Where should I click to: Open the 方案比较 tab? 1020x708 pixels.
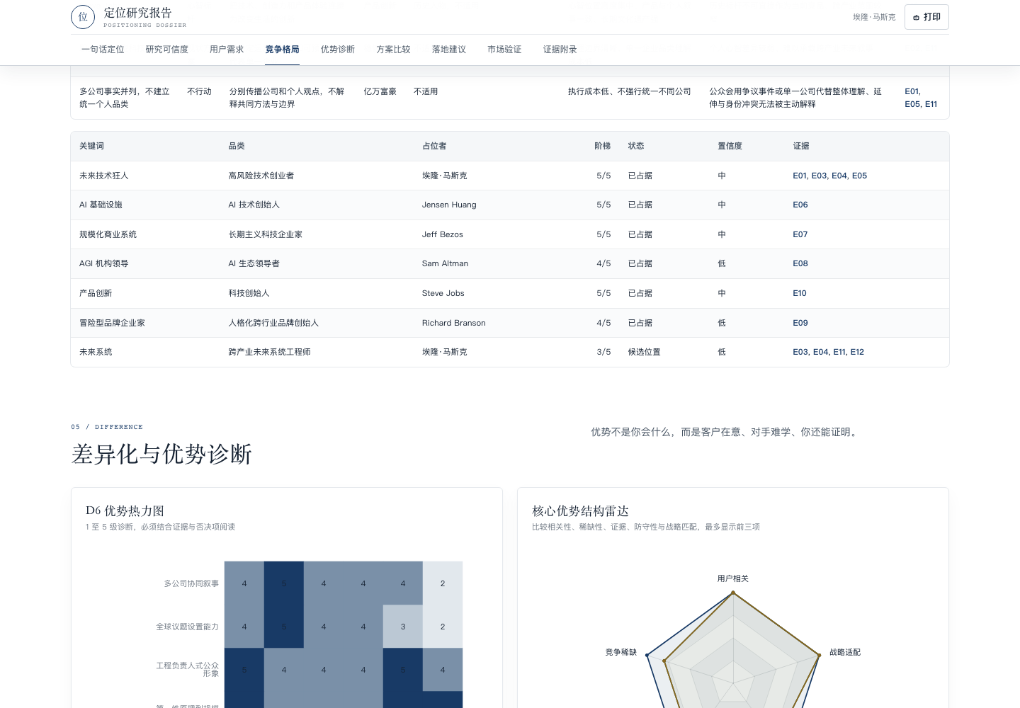[x=394, y=50]
